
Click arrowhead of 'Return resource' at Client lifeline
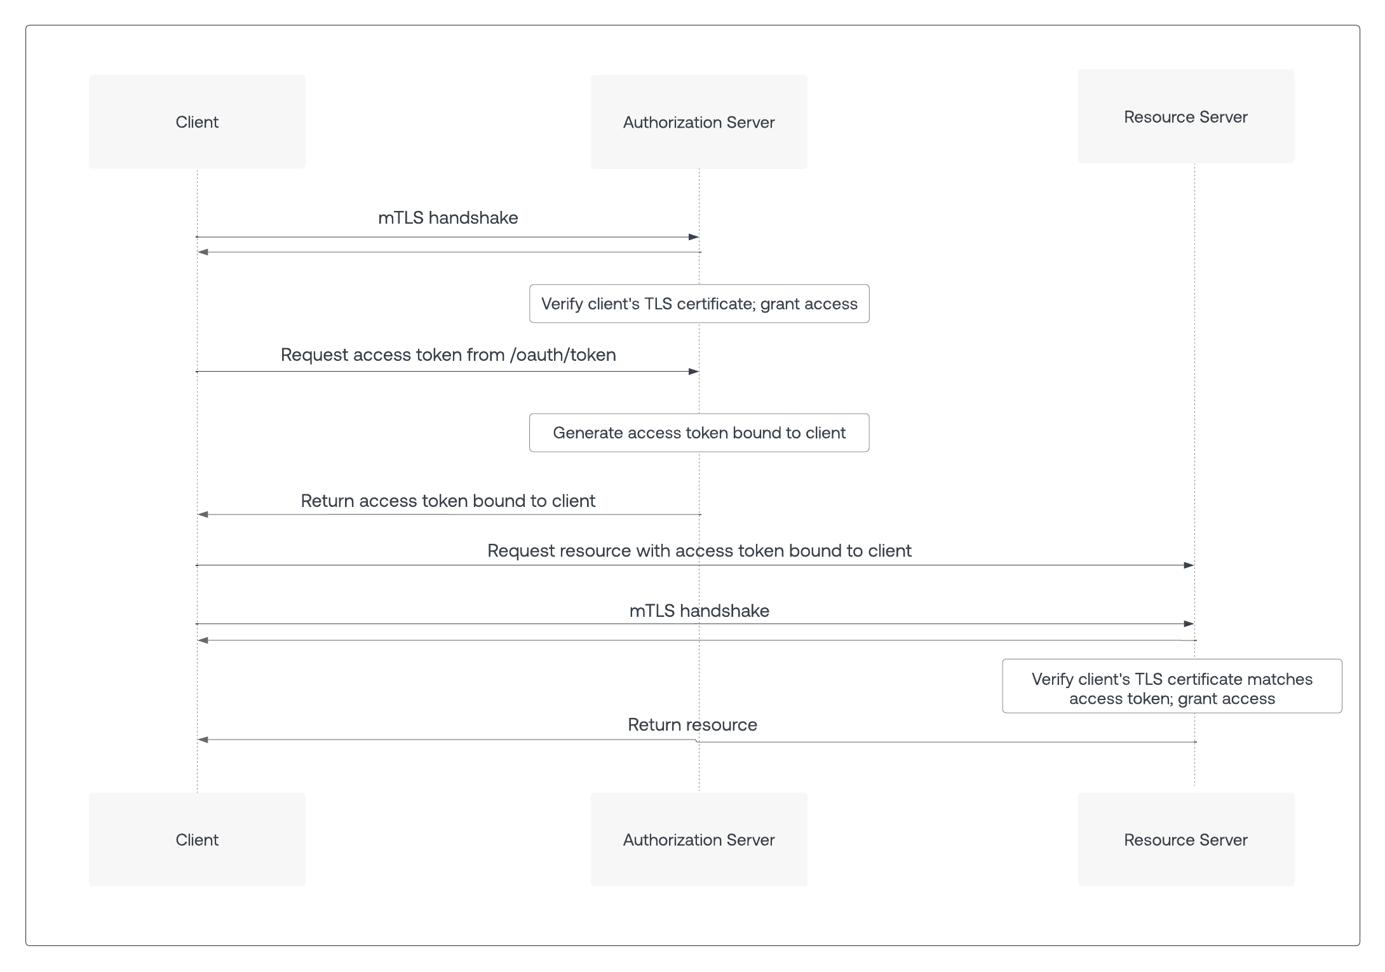pyautogui.click(x=203, y=739)
